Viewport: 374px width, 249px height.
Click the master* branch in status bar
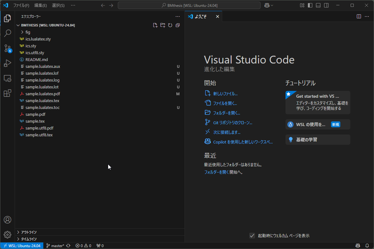pos(55,246)
